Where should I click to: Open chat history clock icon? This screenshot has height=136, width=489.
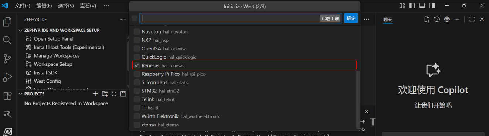coord(437,19)
